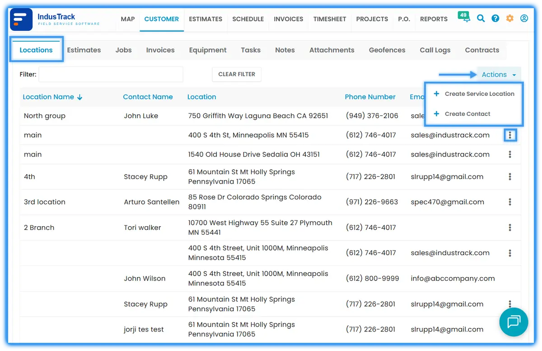The height and width of the screenshot is (351, 542).
Task: Switch to the Call Logs tab
Action: 435,50
